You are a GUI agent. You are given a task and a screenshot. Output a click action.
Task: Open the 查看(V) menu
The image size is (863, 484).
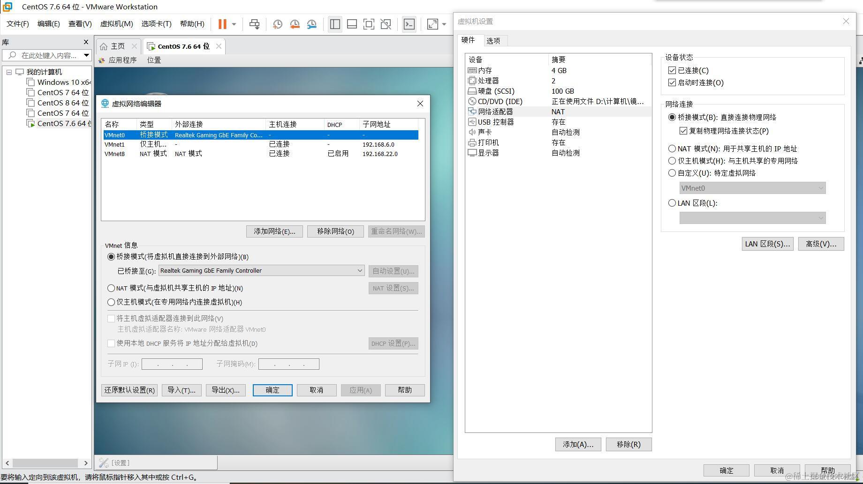point(80,23)
